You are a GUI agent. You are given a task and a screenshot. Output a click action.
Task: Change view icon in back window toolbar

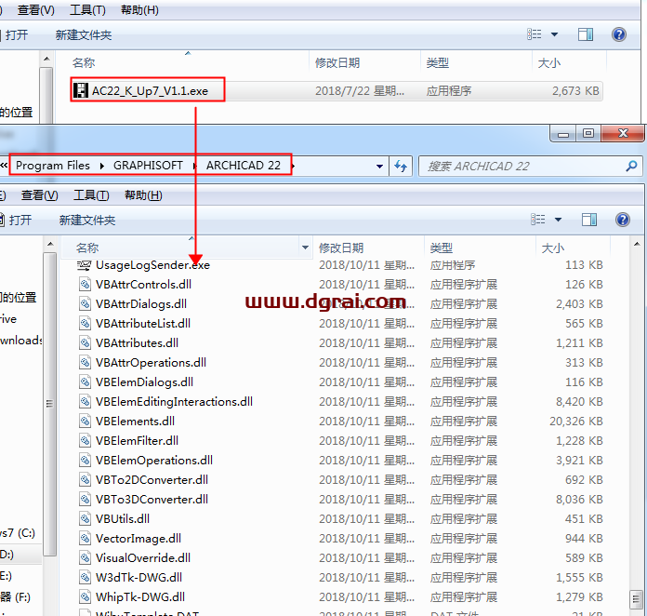tap(534, 34)
